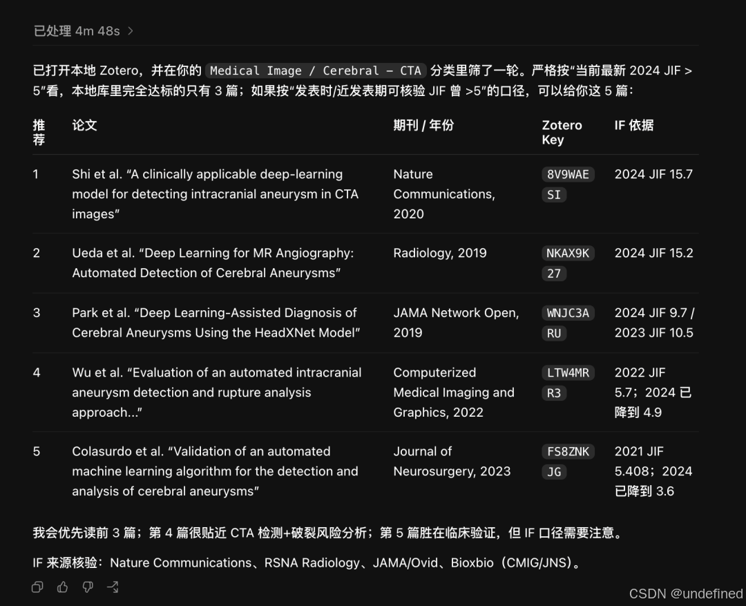Viewport: 746px width, 606px height.
Task: Click the 期刊 / 年份 column header
Action: (x=423, y=125)
